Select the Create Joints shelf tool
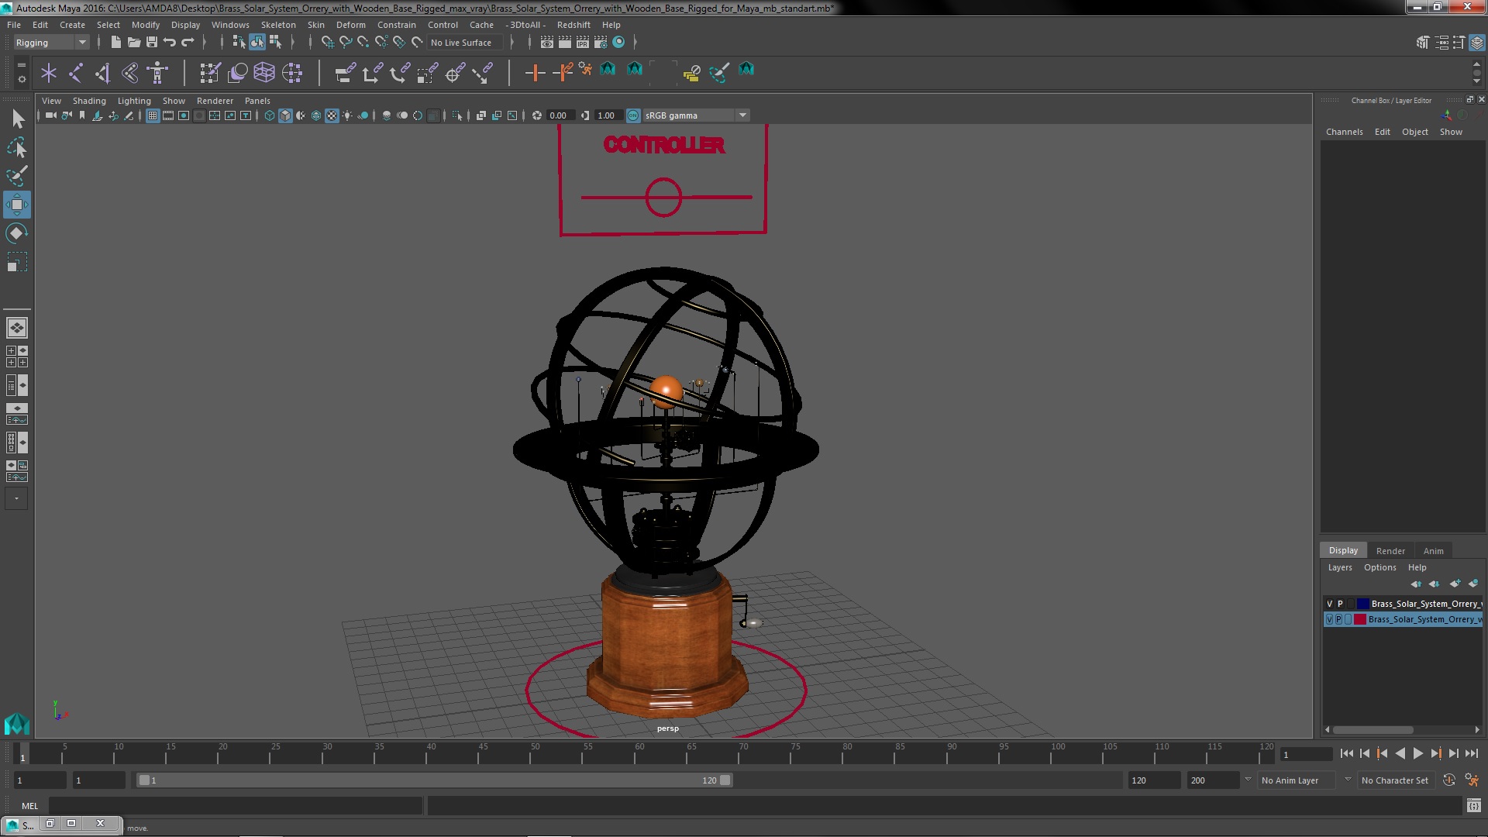The height and width of the screenshot is (837, 1488). click(76, 74)
